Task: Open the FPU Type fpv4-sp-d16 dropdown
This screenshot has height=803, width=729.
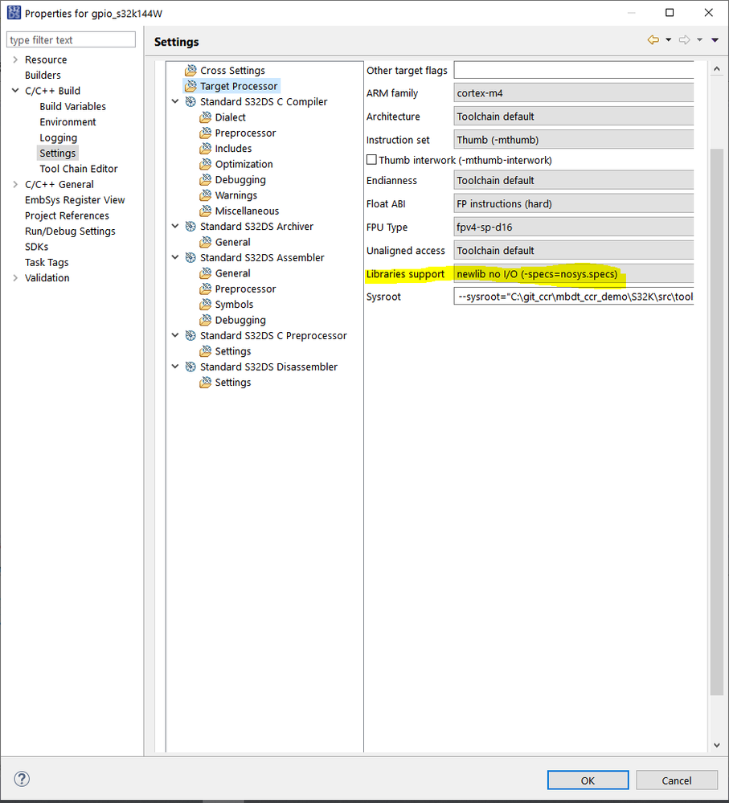Action: (573, 227)
